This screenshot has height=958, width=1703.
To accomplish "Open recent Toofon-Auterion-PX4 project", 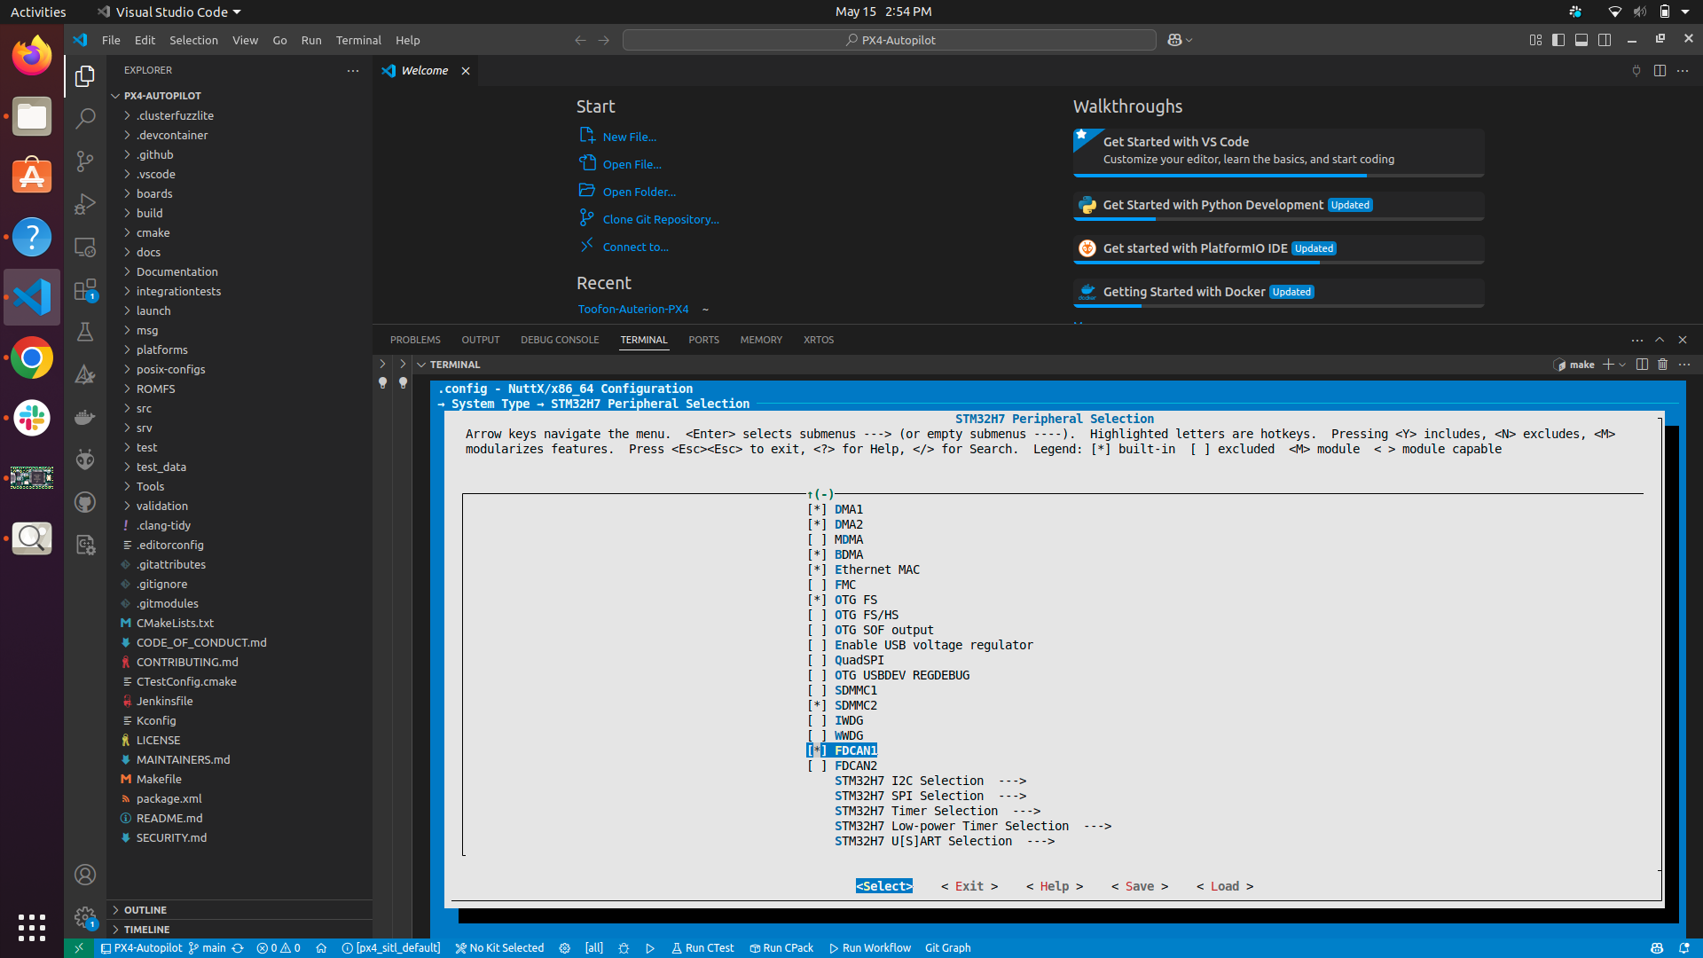I will [x=633, y=309].
